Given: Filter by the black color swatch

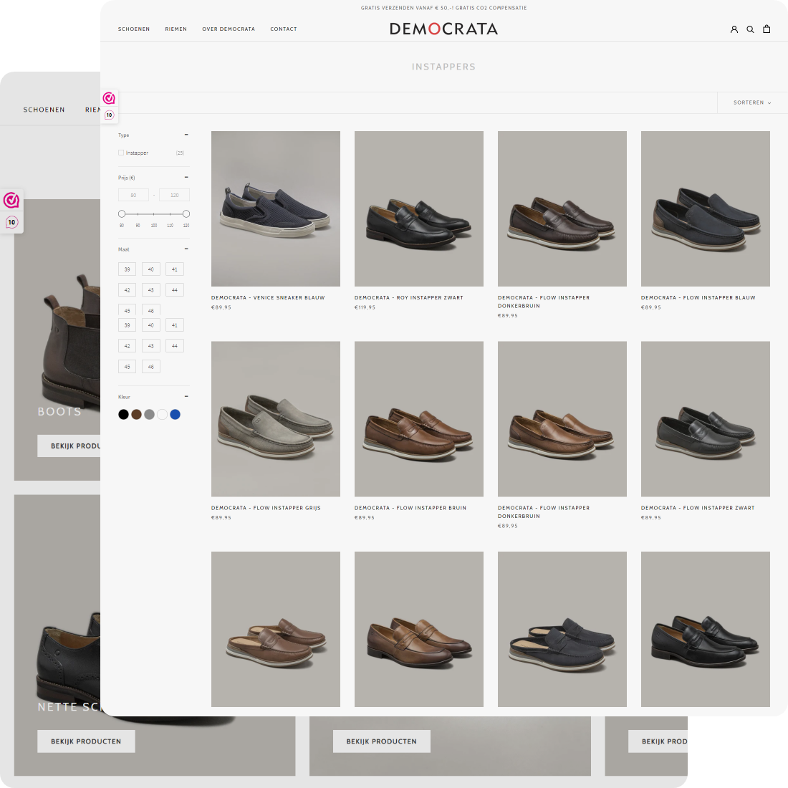Looking at the screenshot, I should coord(123,414).
